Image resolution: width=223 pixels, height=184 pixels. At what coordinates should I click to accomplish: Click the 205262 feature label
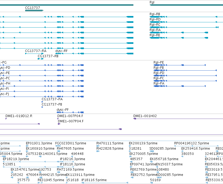17,175
